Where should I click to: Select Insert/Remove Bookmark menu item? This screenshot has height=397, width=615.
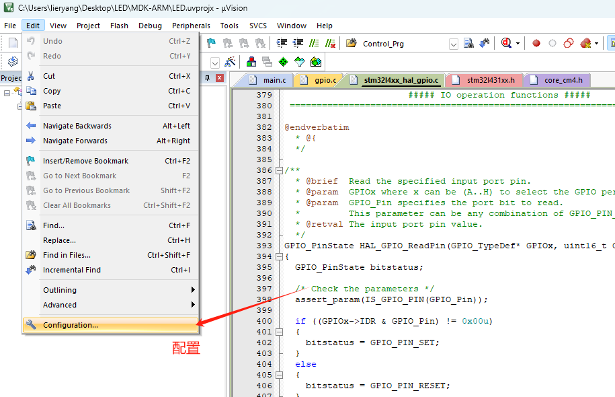click(x=111, y=161)
